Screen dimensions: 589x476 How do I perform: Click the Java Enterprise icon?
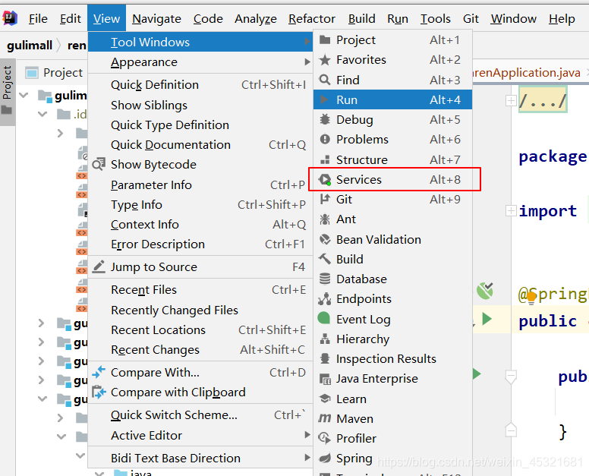click(325, 379)
